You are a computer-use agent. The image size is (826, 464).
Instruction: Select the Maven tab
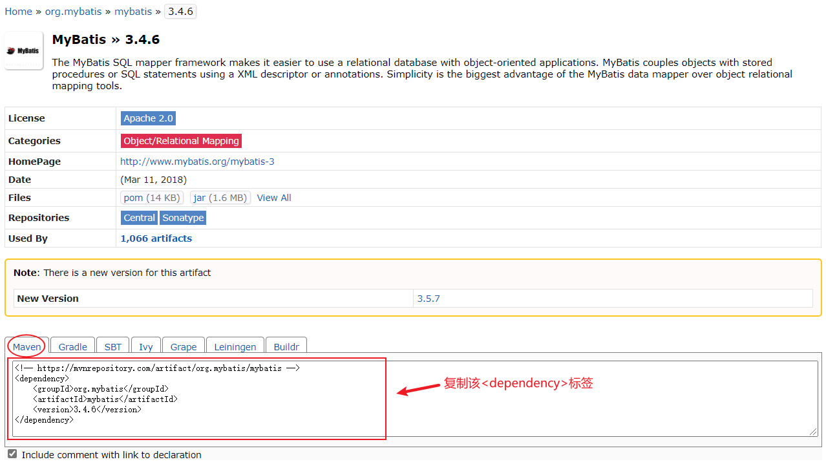pos(27,346)
